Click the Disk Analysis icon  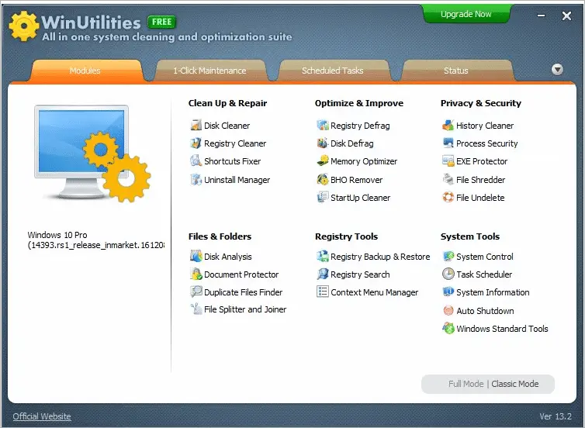pos(196,256)
